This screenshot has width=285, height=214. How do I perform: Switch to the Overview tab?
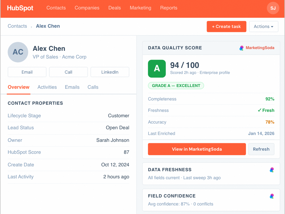coord(19,87)
